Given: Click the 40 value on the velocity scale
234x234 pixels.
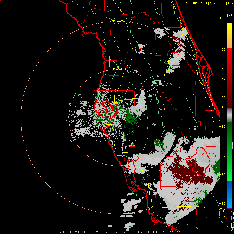Looking at the screenshot, I should coord(223,78).
